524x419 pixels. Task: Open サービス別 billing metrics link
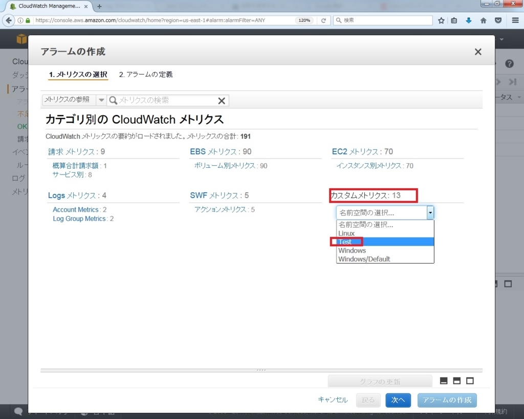point(68,174)
